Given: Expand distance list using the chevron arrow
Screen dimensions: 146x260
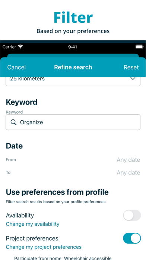Looking at the screenshot, I should [133, 78].
